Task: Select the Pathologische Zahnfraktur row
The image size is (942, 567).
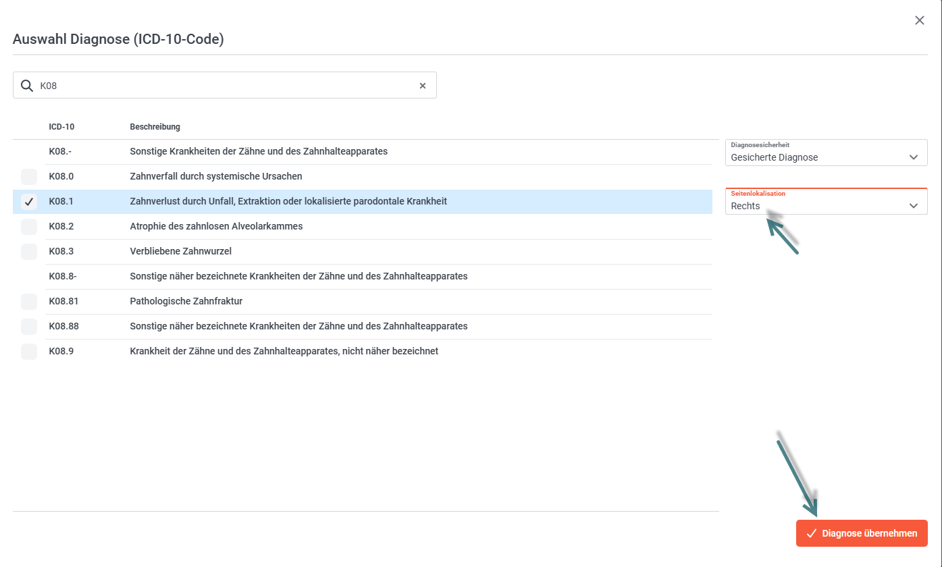Action: pyautogui.click(x=186, y=301)
